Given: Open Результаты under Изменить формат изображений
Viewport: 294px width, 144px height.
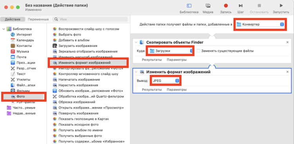Looking at the screenshot, I should [152, 89].
